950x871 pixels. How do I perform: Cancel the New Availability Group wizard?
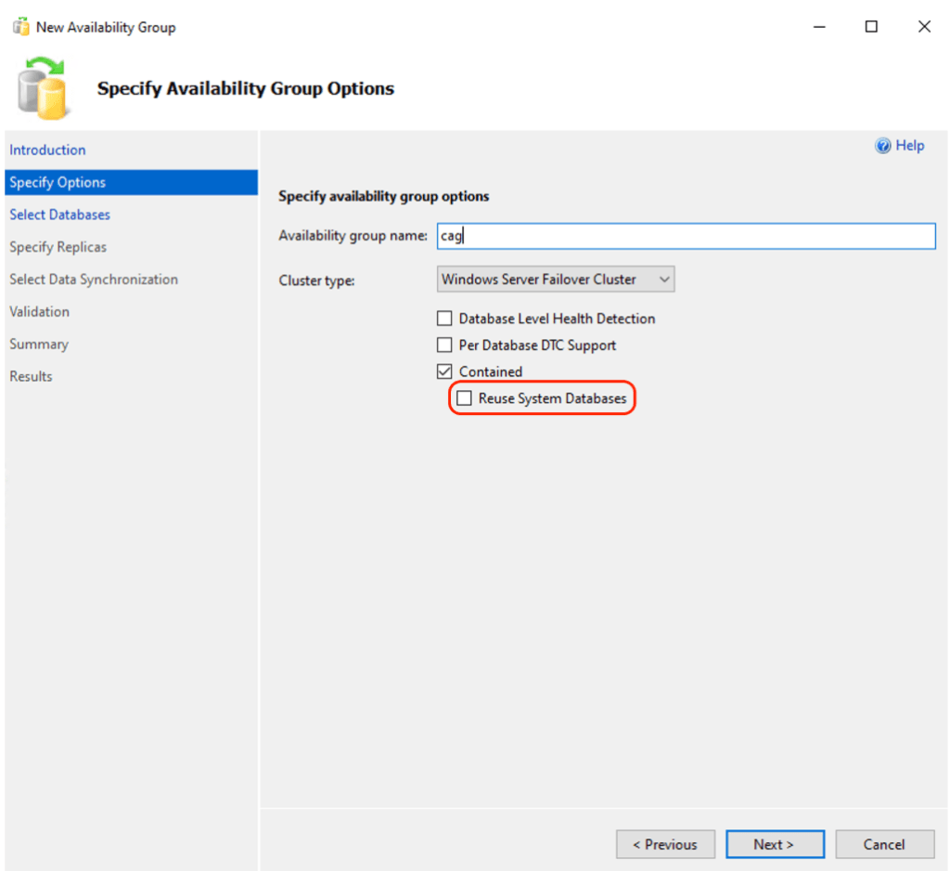[x=883, y=844]
